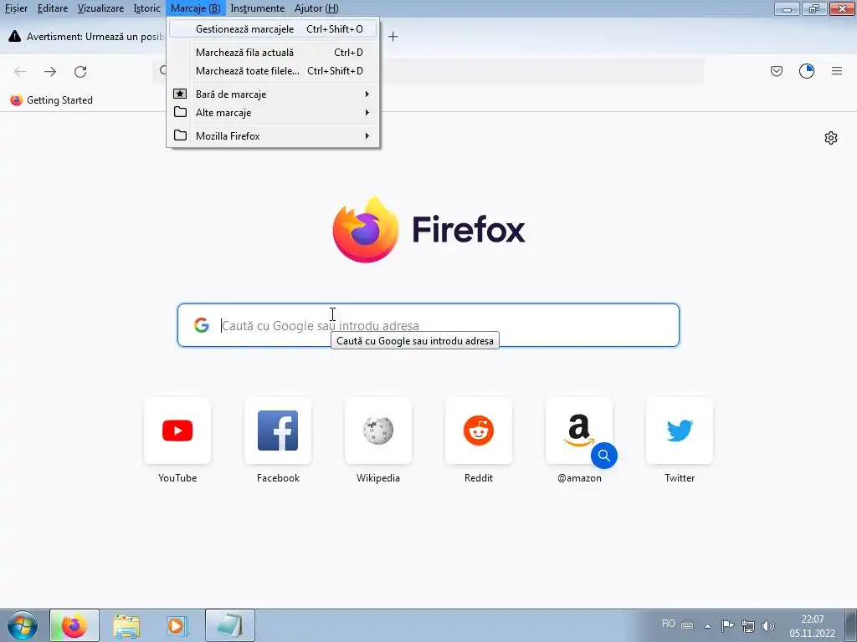857x642 pixels.
Task: Open the notepad app in taskbar
Action: 230,625
